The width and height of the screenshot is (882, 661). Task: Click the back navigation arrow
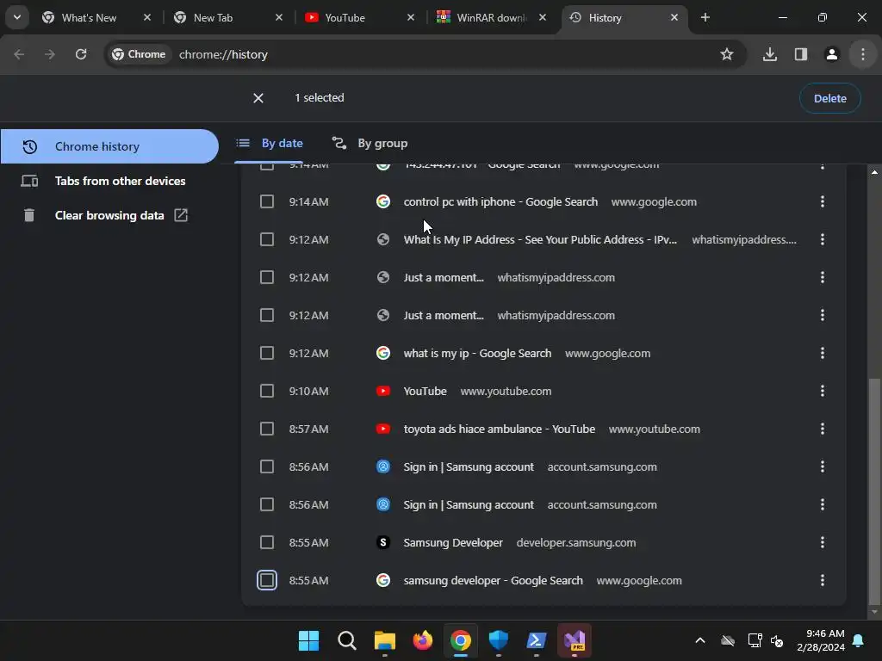pos(19,54)
